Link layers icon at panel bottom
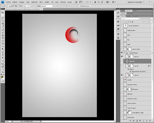The image size is (154, 123). 130,121
